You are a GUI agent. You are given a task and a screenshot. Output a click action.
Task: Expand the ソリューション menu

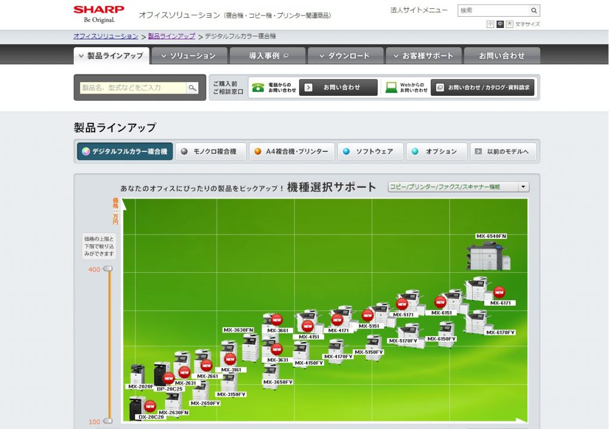point(189,55)
